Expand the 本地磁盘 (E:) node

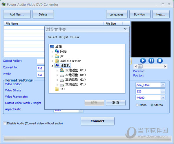tap(57, 80)
